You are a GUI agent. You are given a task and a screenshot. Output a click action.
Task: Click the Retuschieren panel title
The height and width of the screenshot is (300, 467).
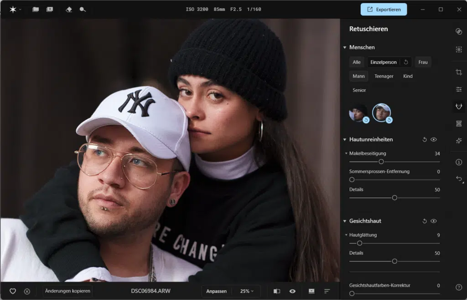click(368, 29)
